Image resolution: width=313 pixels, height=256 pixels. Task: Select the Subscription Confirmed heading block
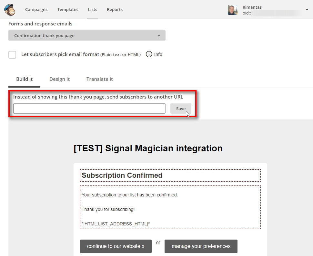[x=170, y=175]
